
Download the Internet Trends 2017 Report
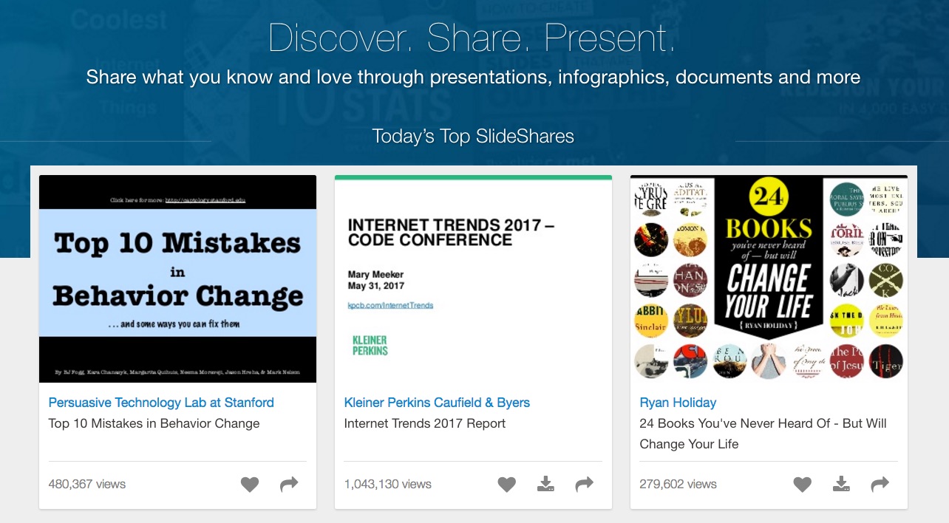click(x=545, y=485)
